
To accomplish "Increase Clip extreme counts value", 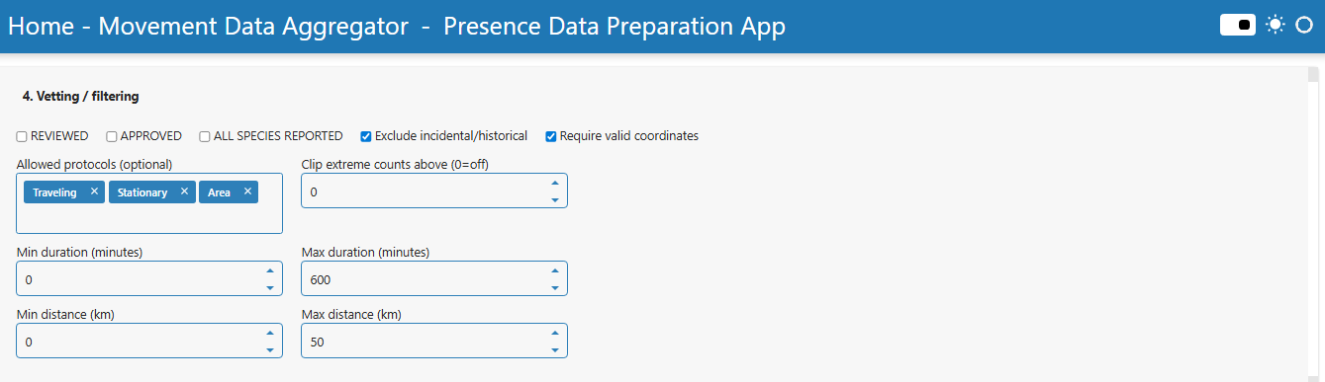I will (x=554, y=183).
